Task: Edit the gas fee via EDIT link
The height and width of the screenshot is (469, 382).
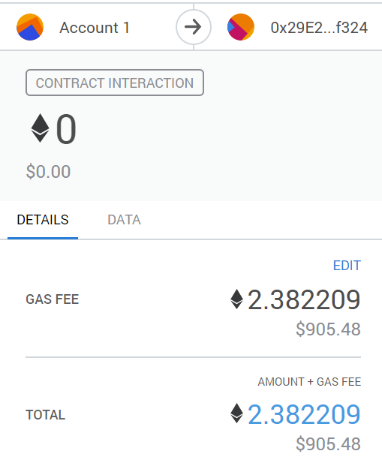Action: coord(347,266)
